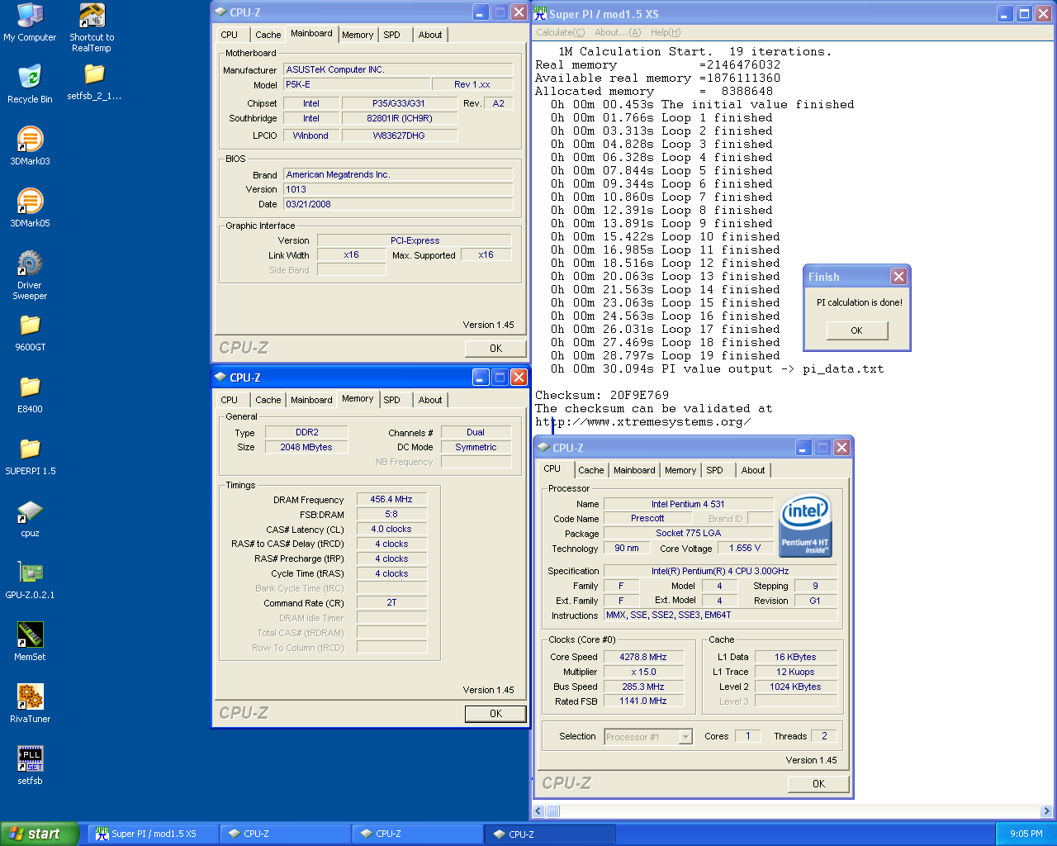Open the About menu in Super PI
The image size is (1057, 846).
pyautogui.click(x=618, y=32)
